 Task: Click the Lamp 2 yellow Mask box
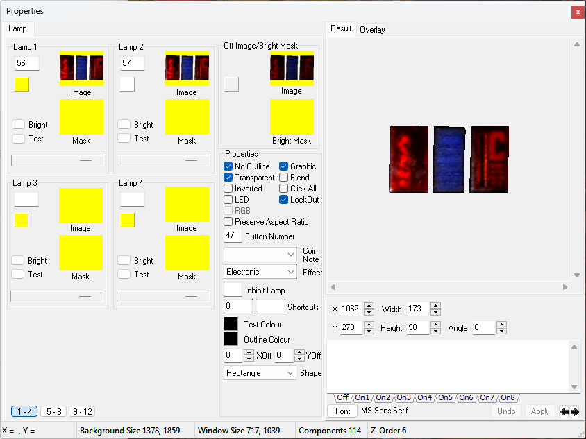pos(187,117)
